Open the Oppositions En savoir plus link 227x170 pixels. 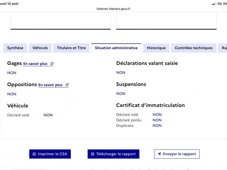53,85
